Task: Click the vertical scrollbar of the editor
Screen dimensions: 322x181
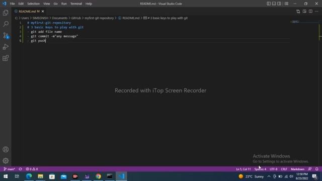Action: (320, 93)
